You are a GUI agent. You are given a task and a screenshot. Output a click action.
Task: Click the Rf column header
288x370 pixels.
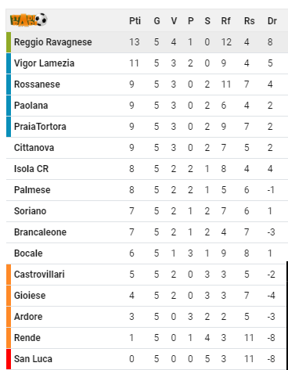pyautogui.click(x=225, y=21)
